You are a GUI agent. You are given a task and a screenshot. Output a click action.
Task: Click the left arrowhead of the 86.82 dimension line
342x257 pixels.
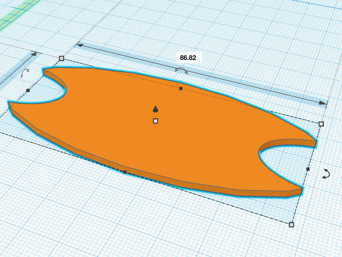click(x=80, y=46)
